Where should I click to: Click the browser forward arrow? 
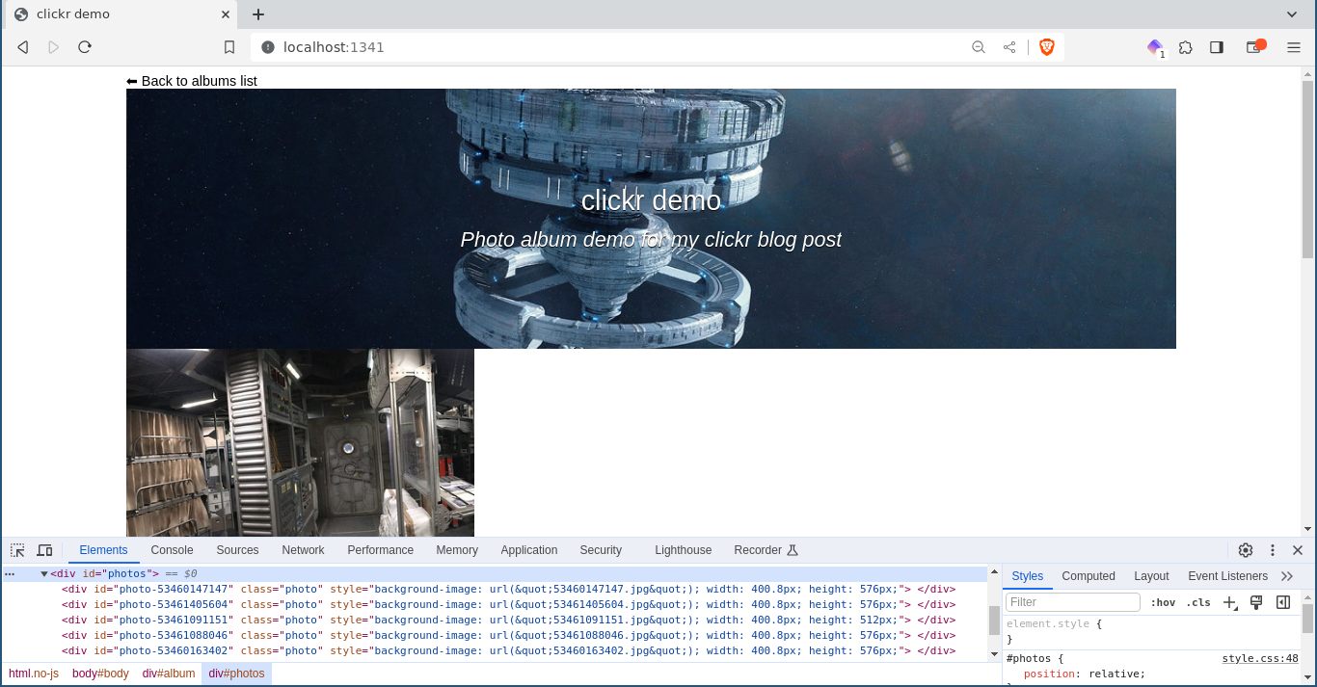pos(54,47)
